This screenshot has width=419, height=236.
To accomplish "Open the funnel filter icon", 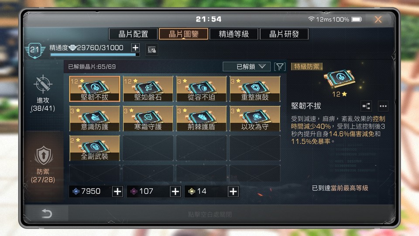I will click(x=280, y=66).
